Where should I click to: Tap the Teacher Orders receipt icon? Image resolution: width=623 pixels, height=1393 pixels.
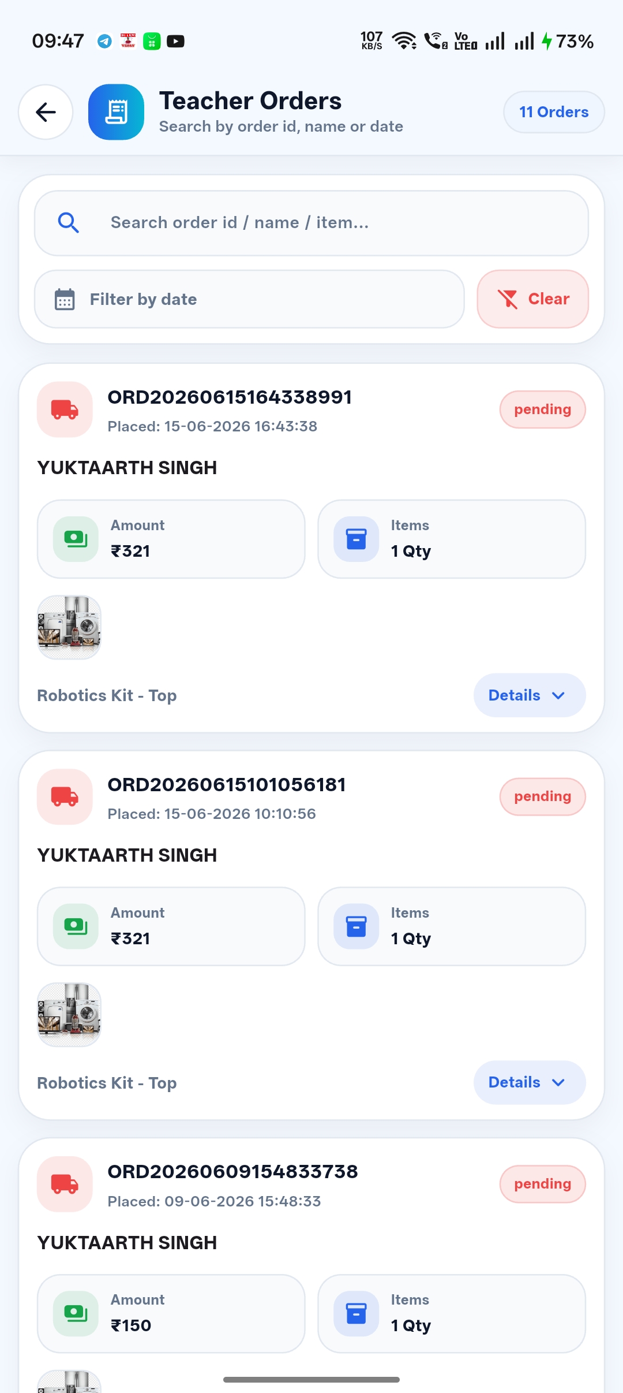[x=116, y=112]
